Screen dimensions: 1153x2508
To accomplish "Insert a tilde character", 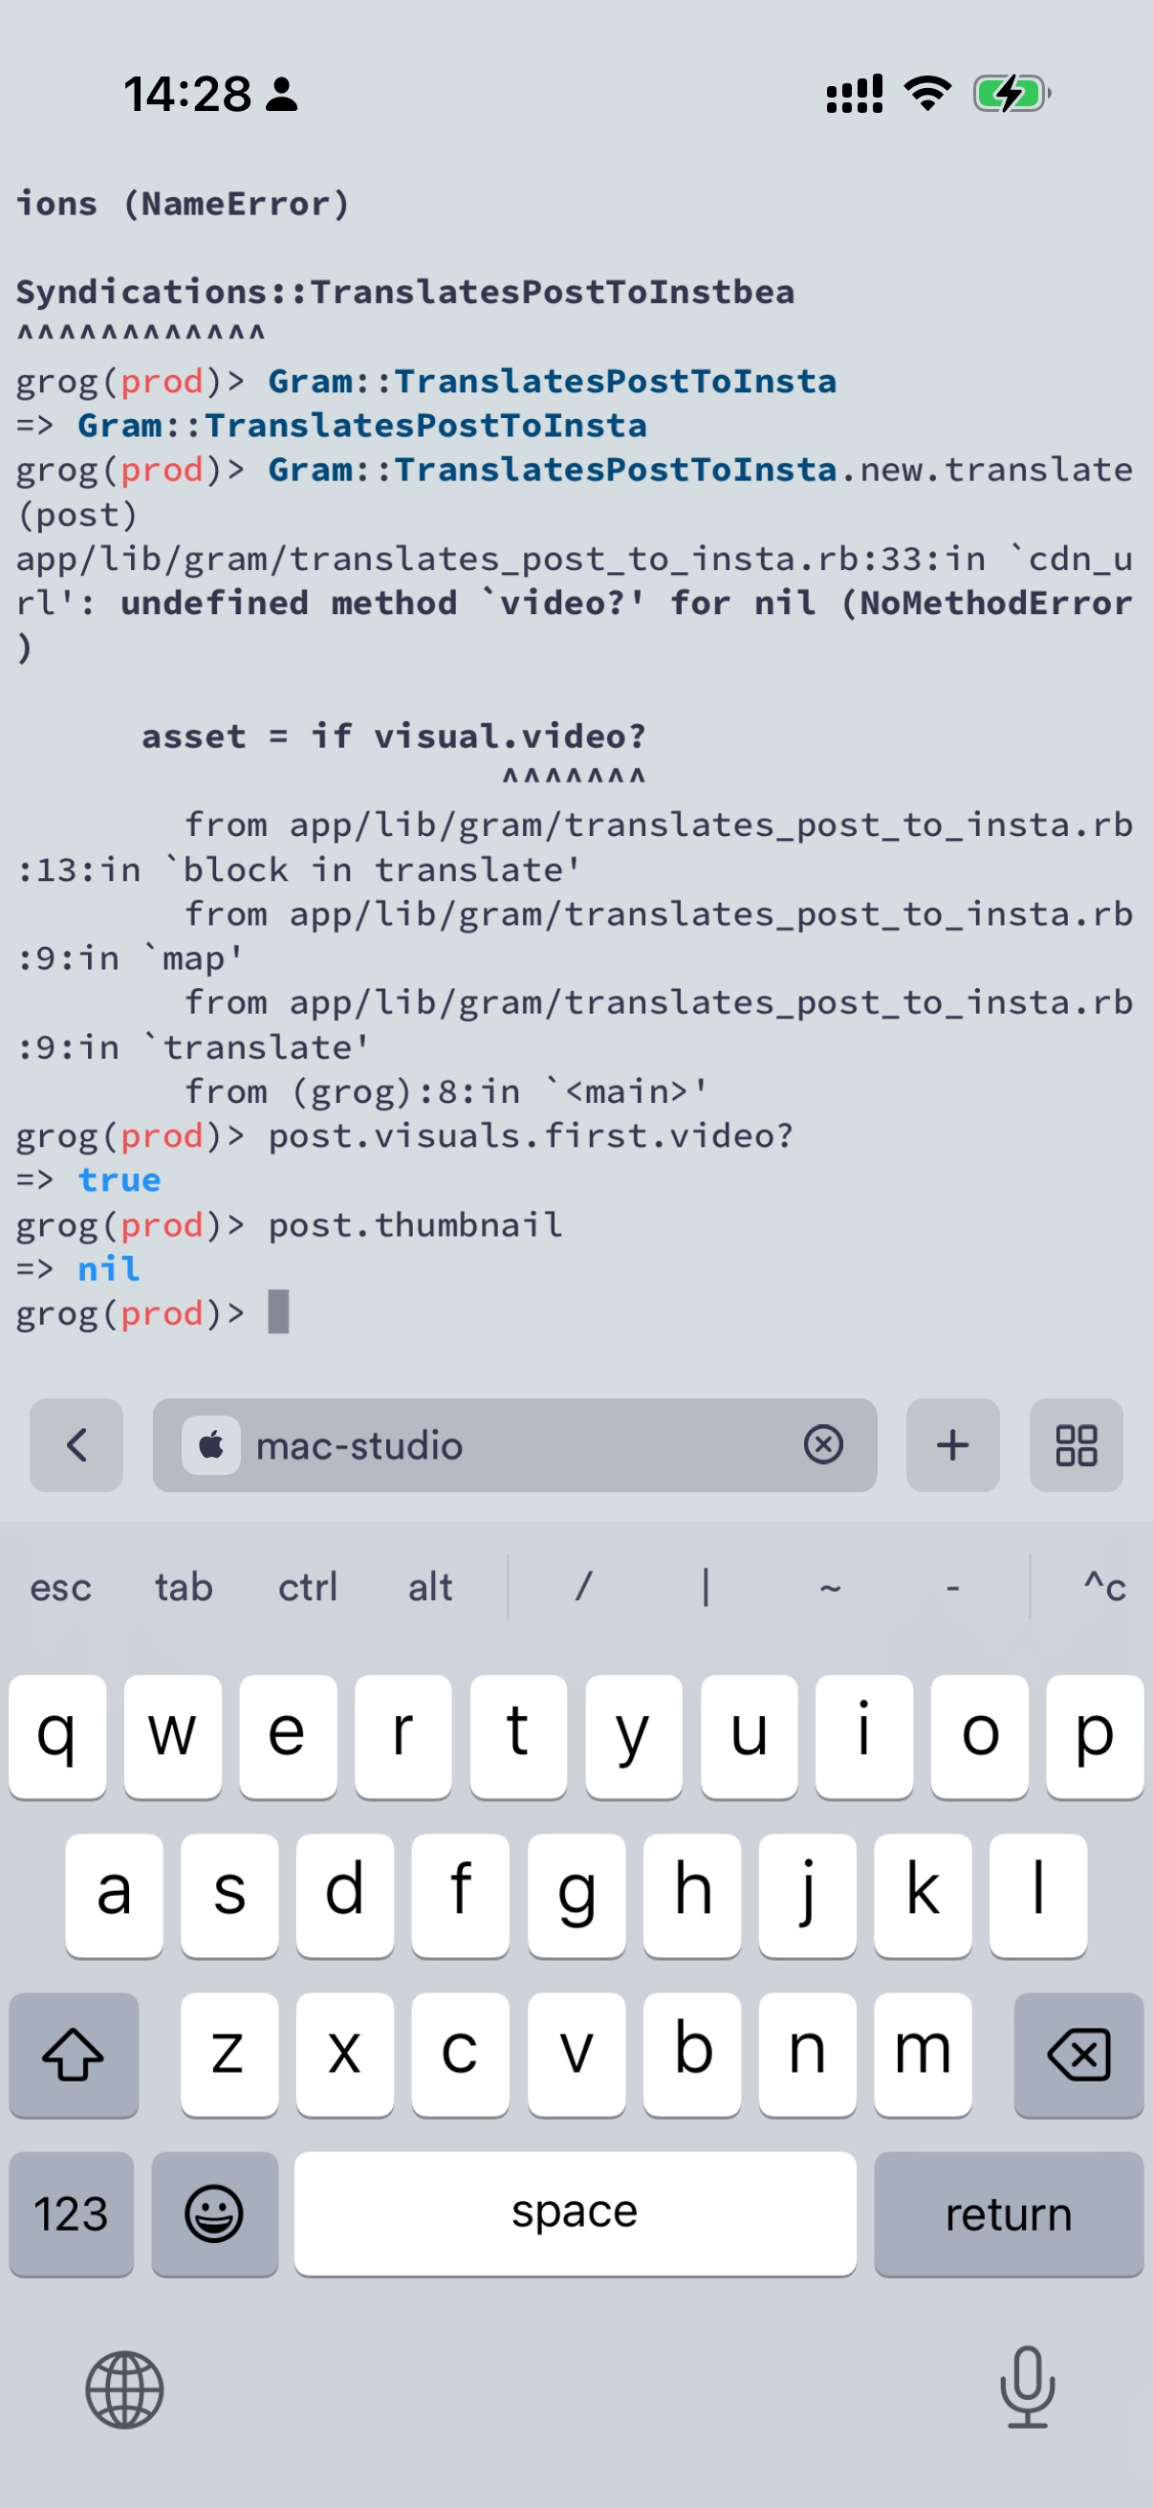I will coord(829,1588).
